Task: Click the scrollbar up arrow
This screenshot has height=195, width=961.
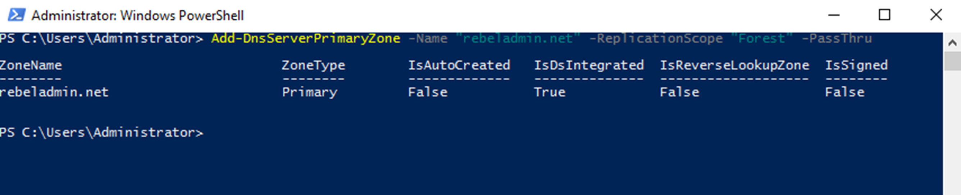Action: click(x=952, y=43)
